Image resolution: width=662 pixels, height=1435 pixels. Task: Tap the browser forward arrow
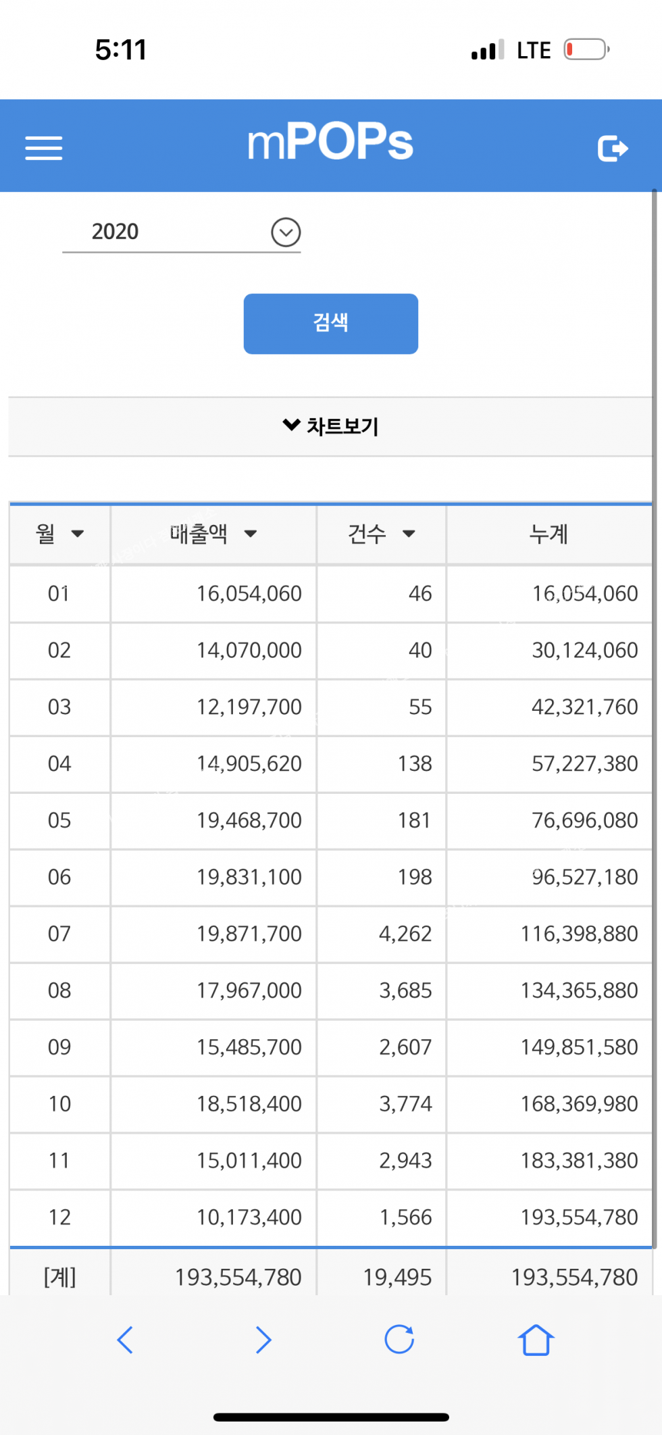[263, 1339]
